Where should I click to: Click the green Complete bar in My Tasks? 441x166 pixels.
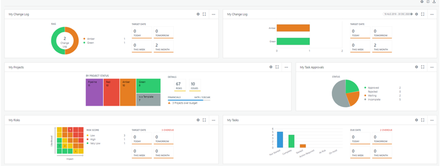291,141
